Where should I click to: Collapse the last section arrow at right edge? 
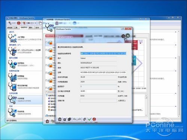coord(176,106)
